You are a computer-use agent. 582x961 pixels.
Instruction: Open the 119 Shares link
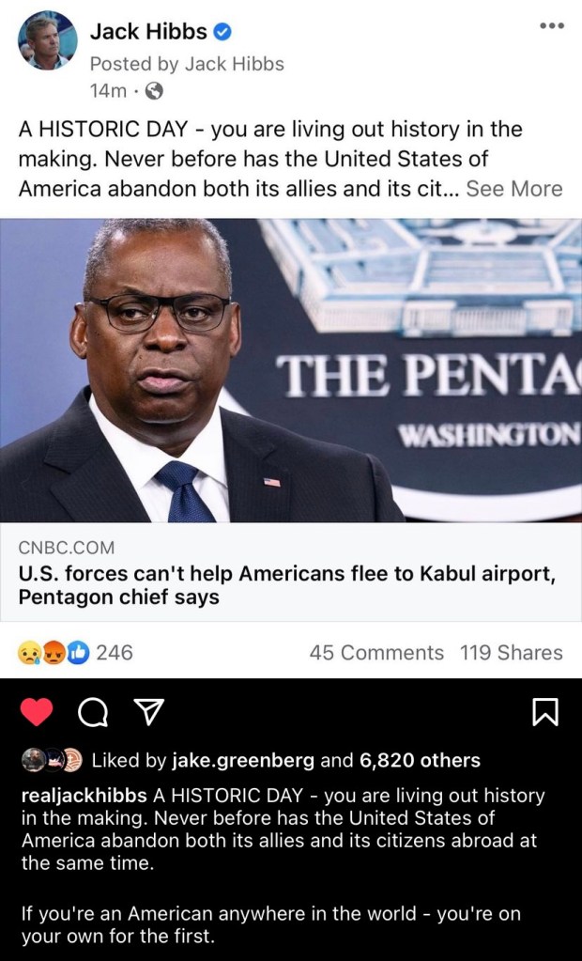coord(511,653)
